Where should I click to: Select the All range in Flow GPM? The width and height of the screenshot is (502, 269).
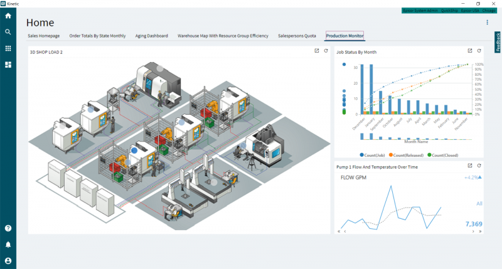[479, 203]
